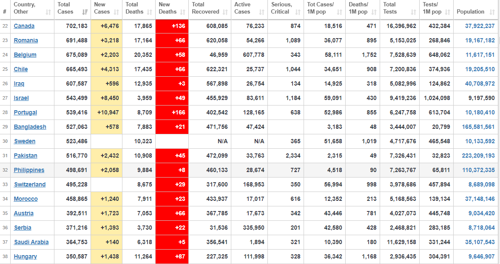Sort by Tests/1M pop arrows
Screen dimensions: 500x264
tap(447, 12)
